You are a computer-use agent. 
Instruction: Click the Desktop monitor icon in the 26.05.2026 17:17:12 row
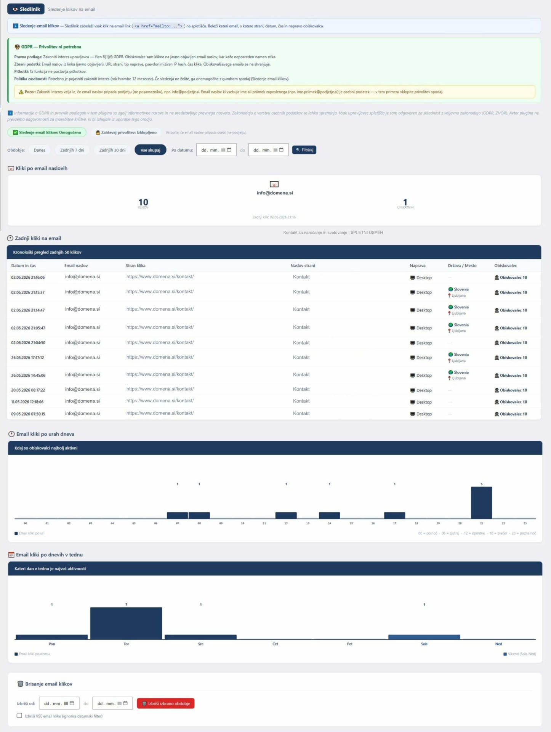click(412, 358)
